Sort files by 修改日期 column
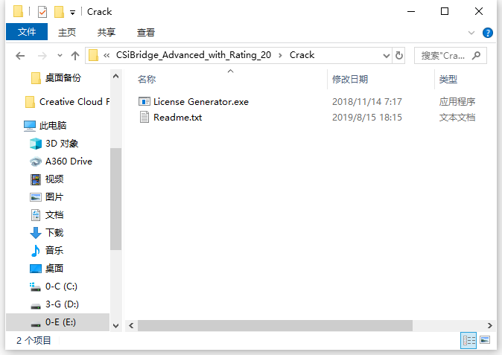Screen dimensions: 502x355 tap(350, 79)
